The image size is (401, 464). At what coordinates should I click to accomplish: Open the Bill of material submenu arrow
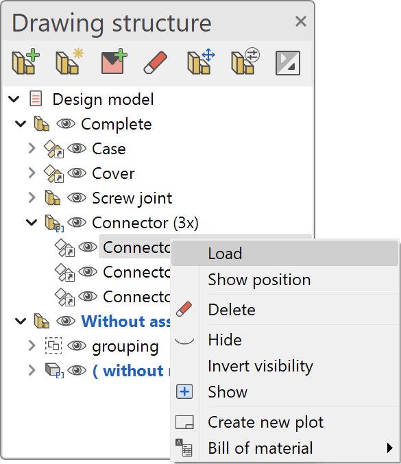tap(390, 448)
